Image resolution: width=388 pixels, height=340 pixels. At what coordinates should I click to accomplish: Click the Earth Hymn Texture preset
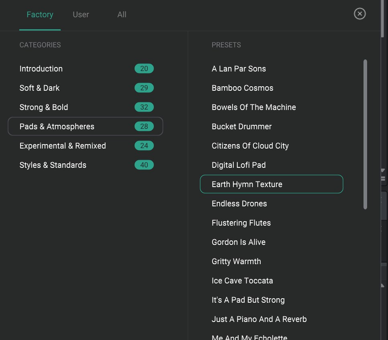point(247,184)
